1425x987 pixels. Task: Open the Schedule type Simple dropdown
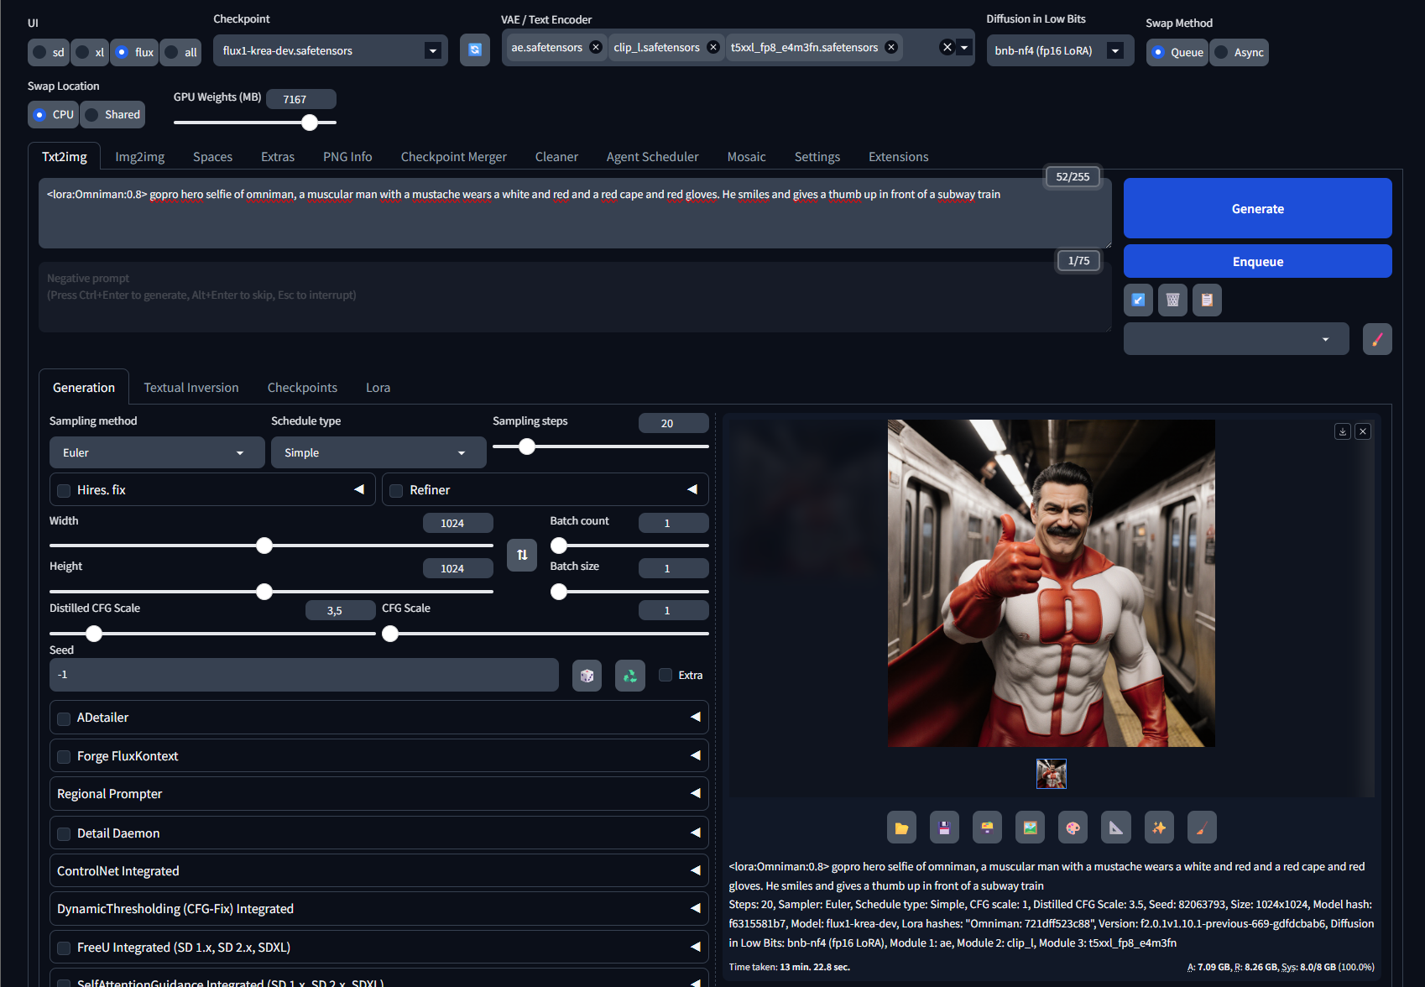click(x=378, y=452)
